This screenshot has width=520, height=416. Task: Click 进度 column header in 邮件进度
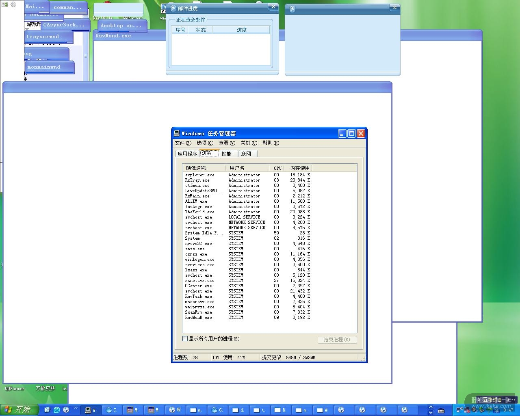[x=242, y=30]
